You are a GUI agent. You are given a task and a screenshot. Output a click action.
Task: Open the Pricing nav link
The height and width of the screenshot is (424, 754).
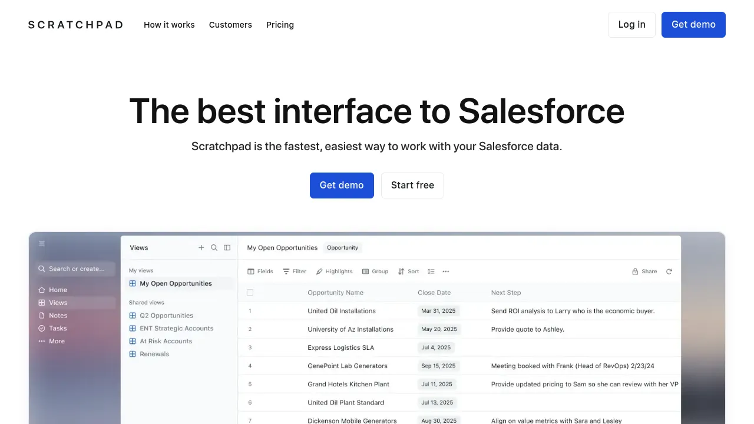[x=280, y=25]
